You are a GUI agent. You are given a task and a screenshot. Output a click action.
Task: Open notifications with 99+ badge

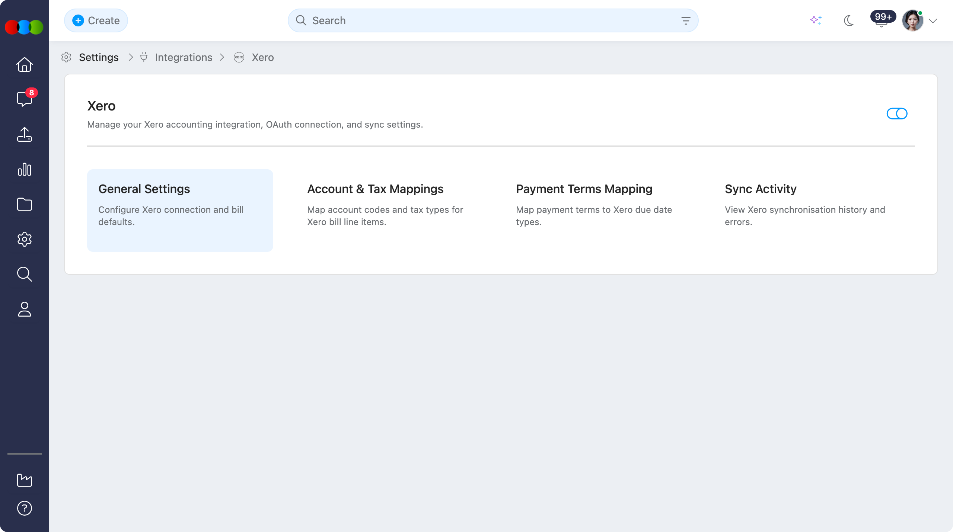[882, 19]
